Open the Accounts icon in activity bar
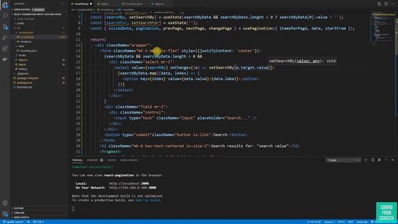The width and height of the screenshot is (398, 224). click(5, 203)
